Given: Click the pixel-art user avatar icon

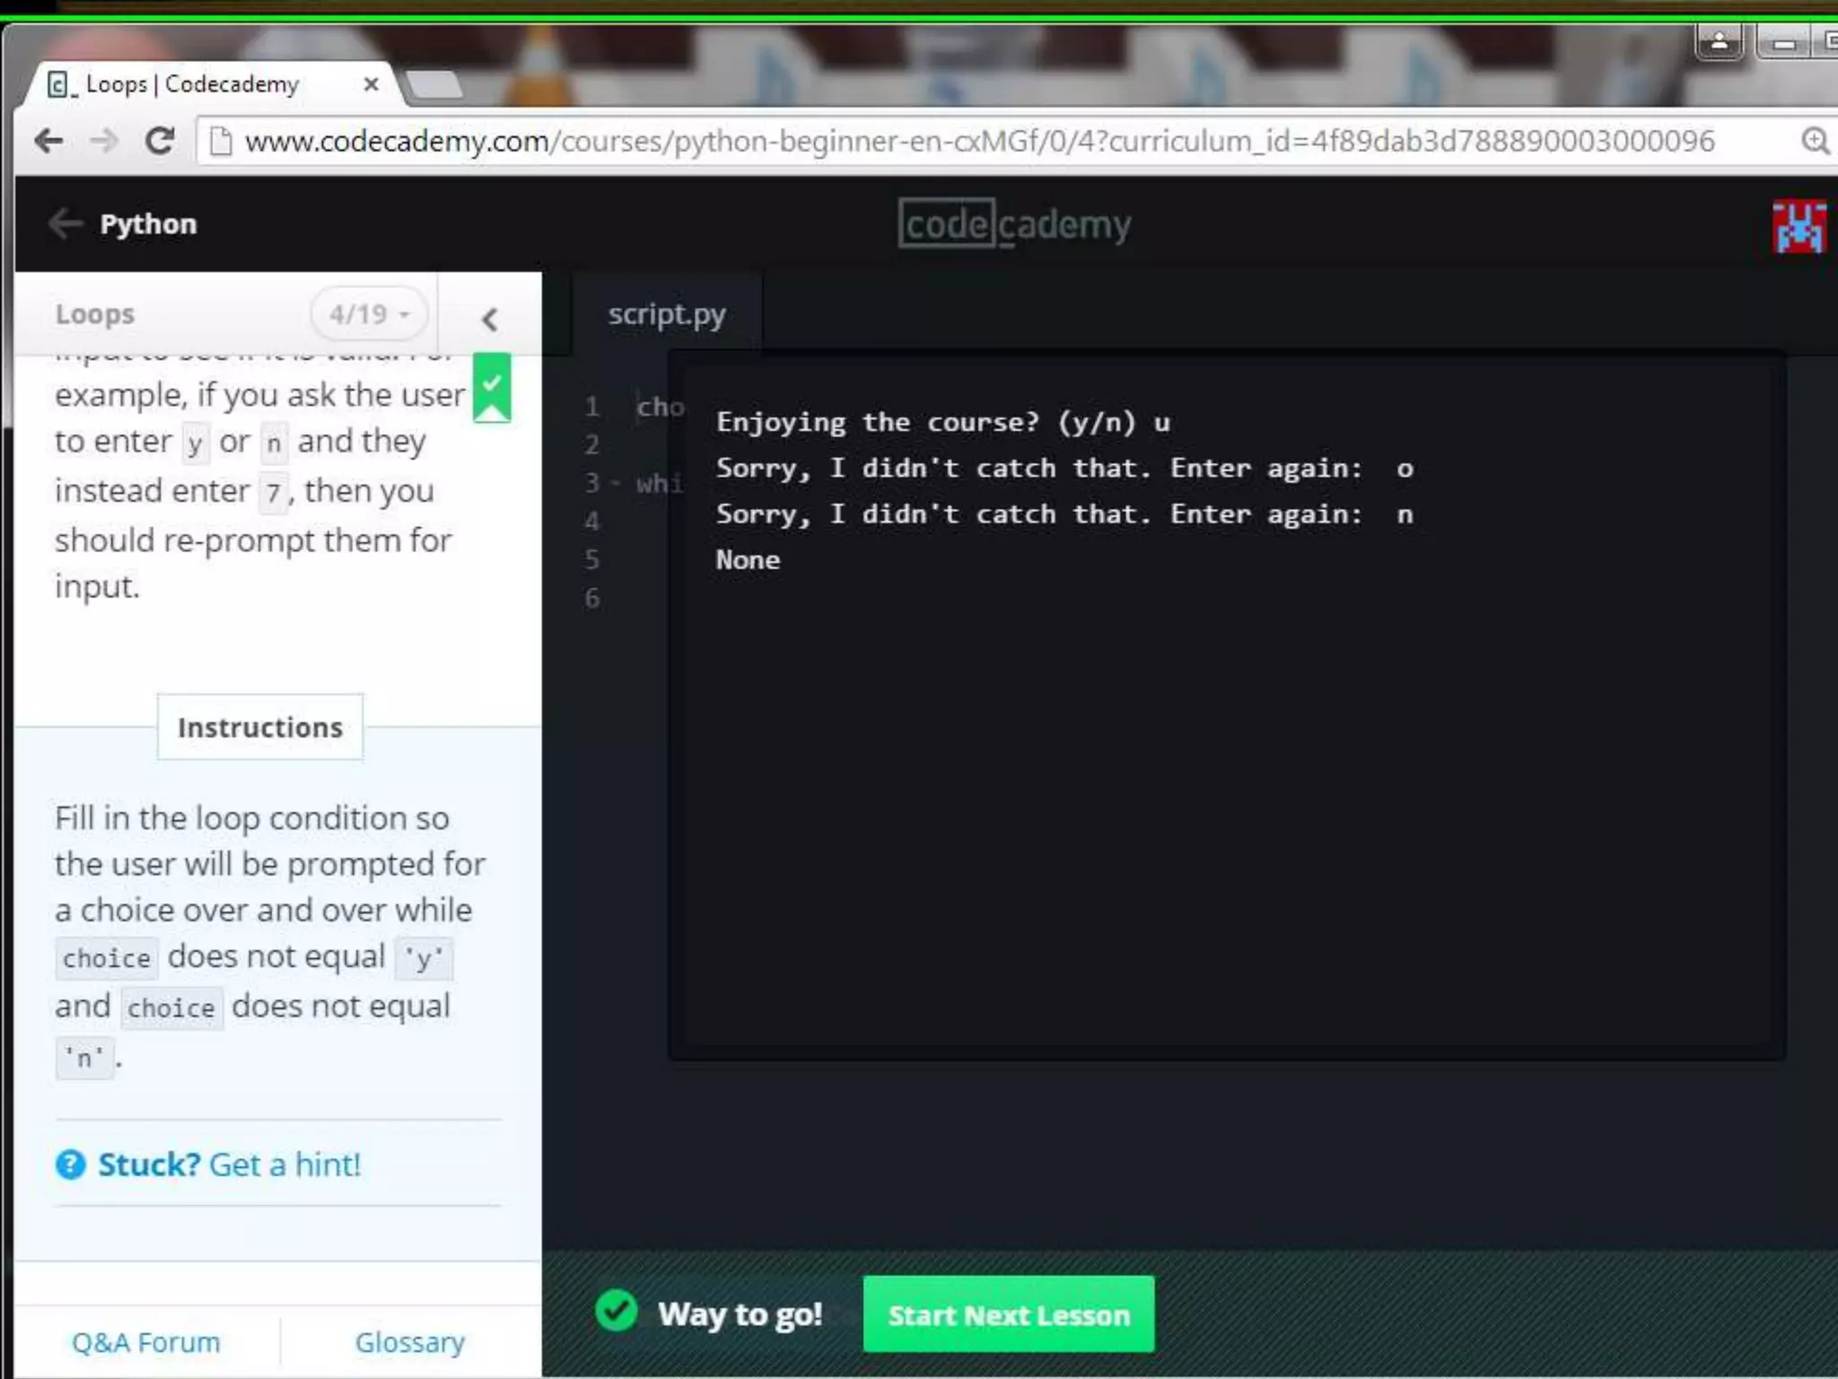Looking at the screenshot, I should 1799,226.
